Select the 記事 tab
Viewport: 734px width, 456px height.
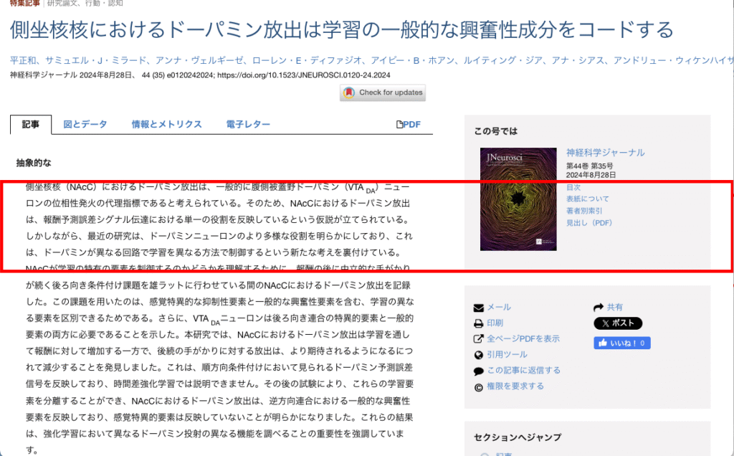31,124
